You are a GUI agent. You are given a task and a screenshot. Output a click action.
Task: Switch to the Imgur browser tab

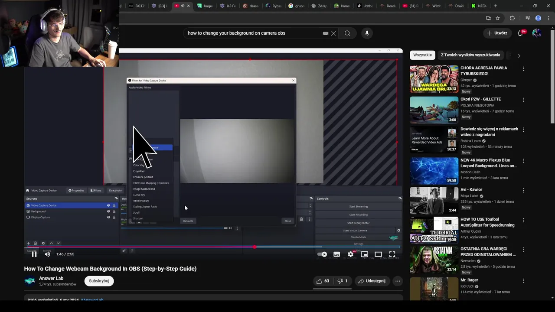pos(205,6)
